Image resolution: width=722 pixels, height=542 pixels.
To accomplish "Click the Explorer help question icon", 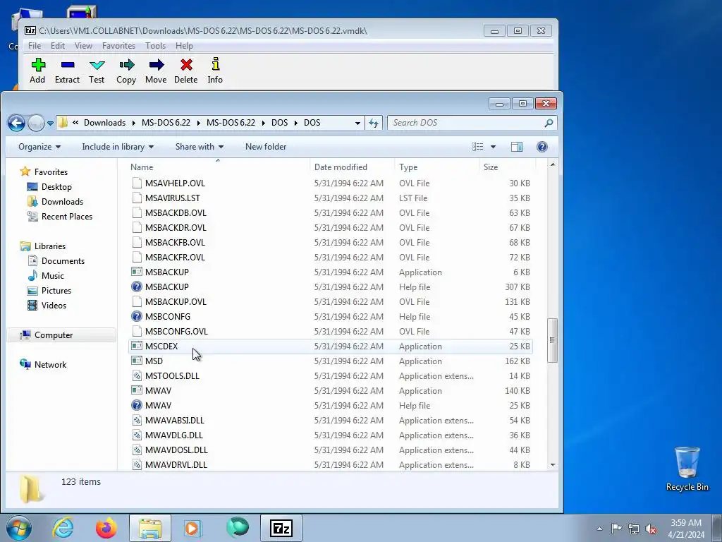I will pyautogui.click(x=542, y=147).
